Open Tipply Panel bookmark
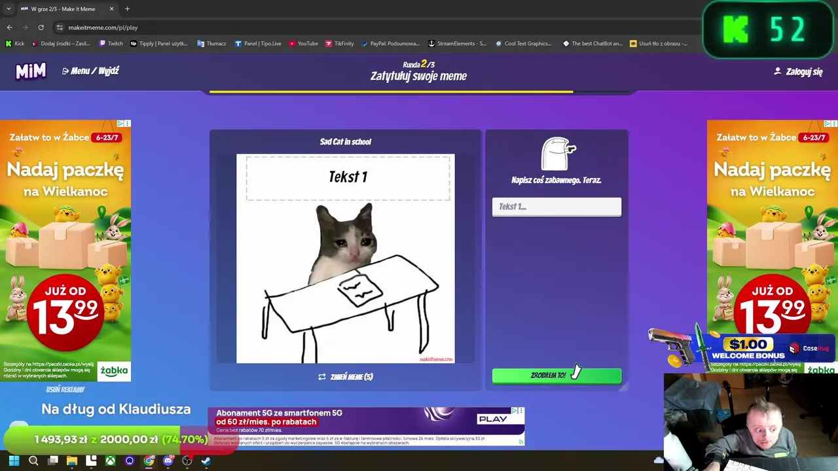 click(x=159, y=44)
